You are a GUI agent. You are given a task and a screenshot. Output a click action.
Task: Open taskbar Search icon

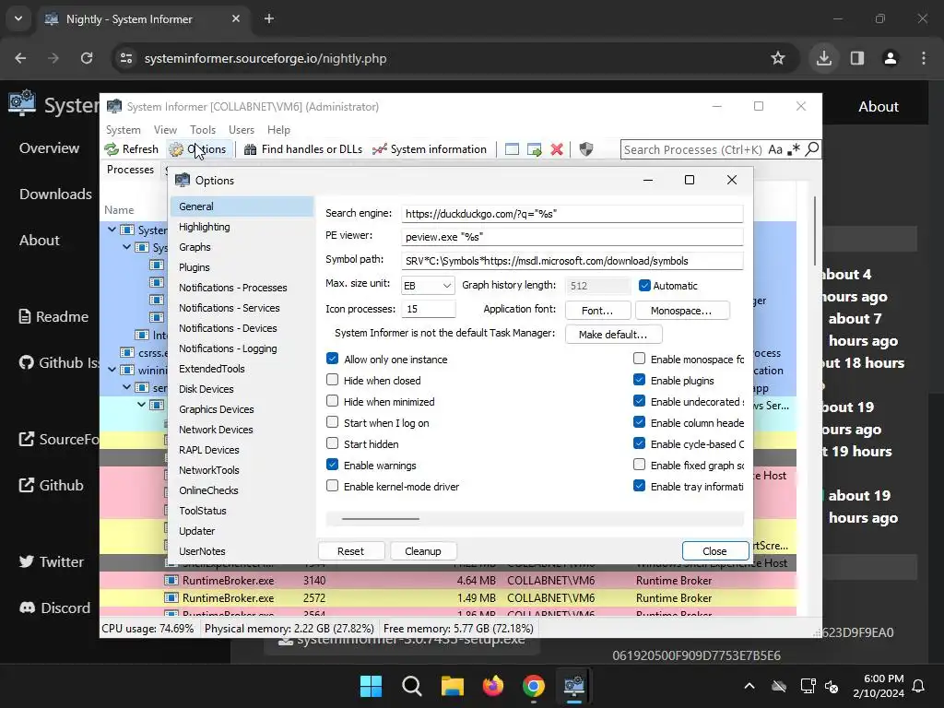412,686
